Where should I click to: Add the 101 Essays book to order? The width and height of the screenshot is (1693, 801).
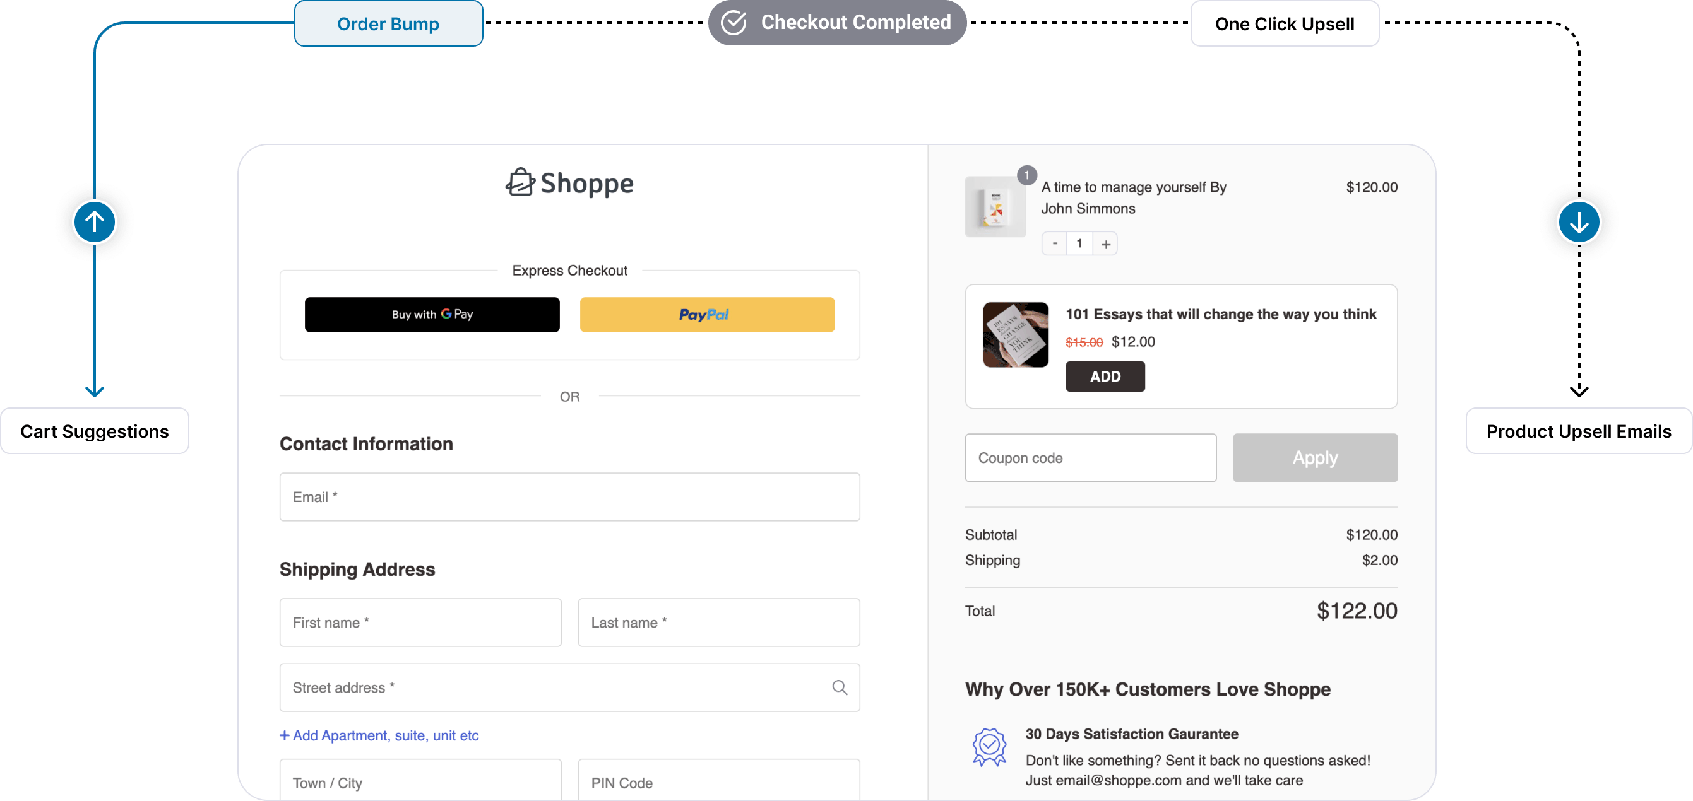[x=1105, y=376]
